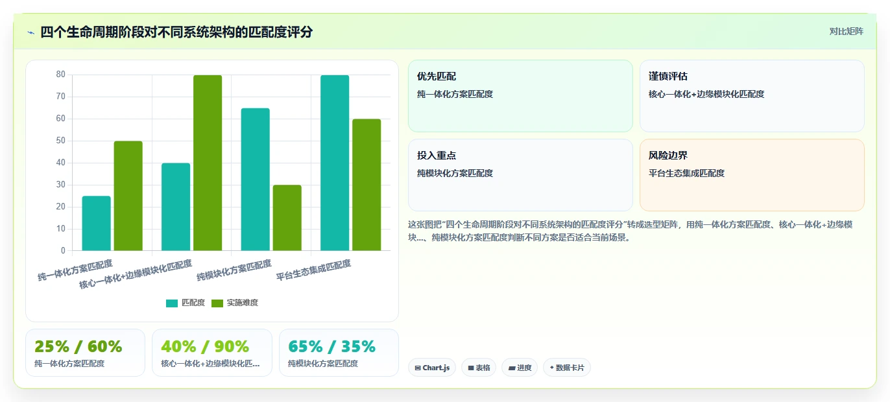Viewport: 890px width, 402px height.
Task: Click the green bar for 纯模块化方案匹配度
Action: (x=287, y=218)
